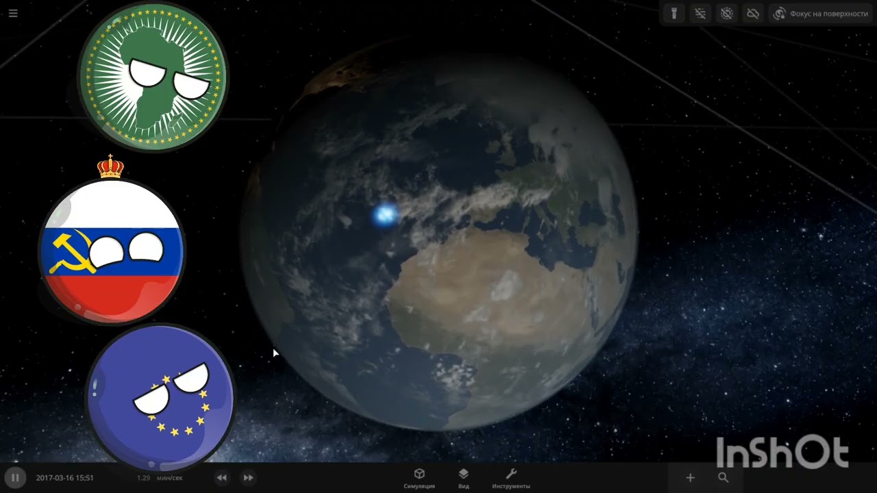The width and height of the screenshot is (877, 493).
Task: Click the plus add-object icon
Action: point(690,478)
